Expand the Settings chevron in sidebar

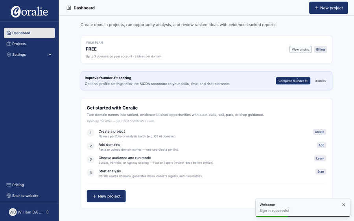[x=50, y=55]
